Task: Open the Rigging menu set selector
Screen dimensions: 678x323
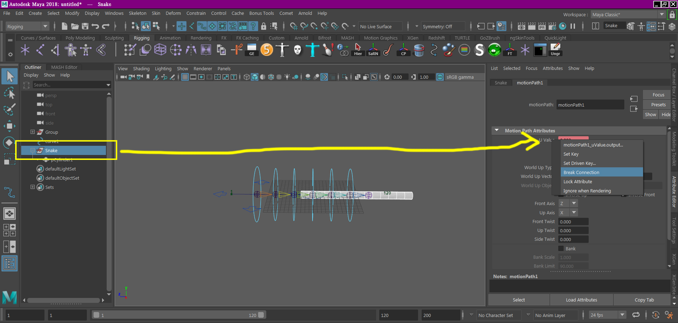Action: tap(28, 26)
